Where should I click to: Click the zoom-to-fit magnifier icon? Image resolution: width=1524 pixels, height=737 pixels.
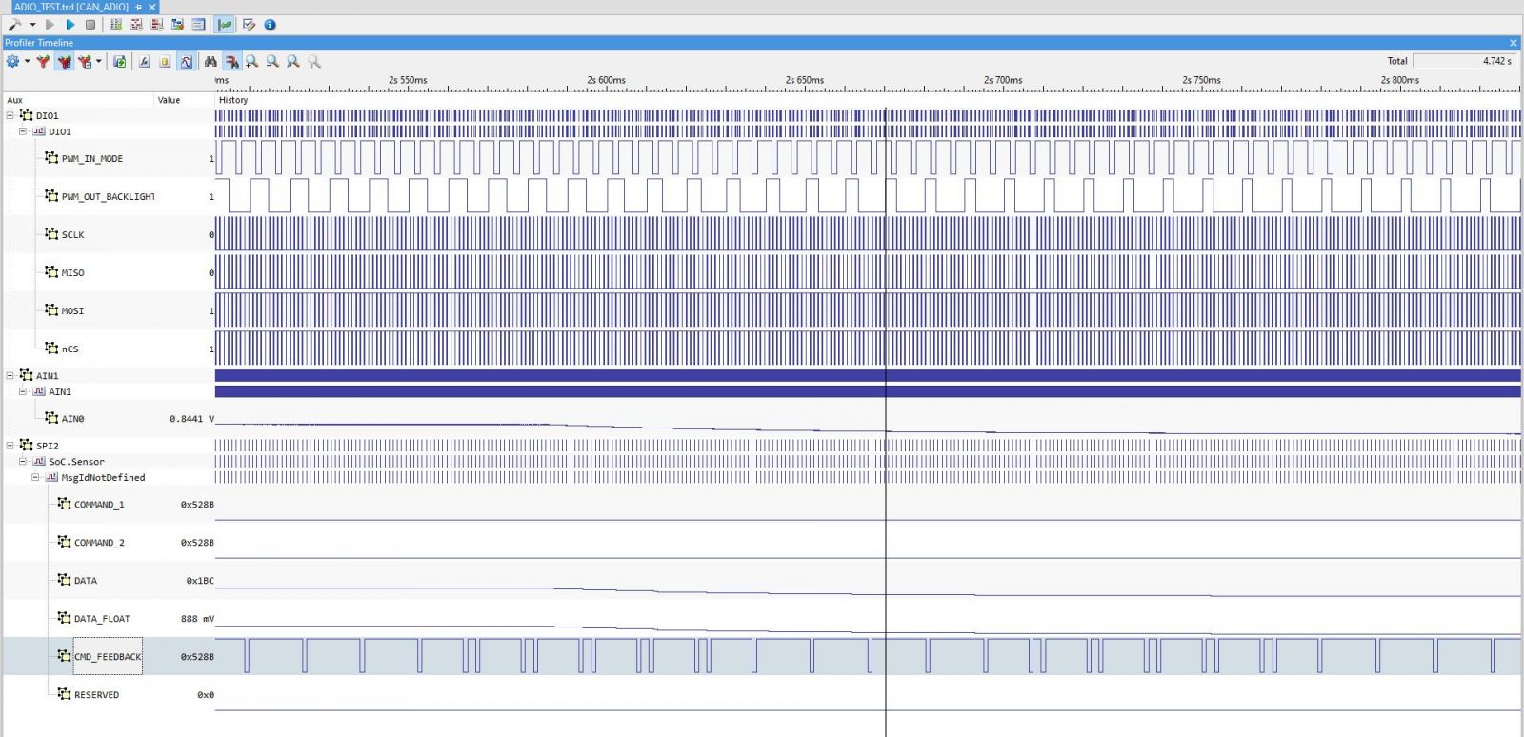tap(293, 61)
